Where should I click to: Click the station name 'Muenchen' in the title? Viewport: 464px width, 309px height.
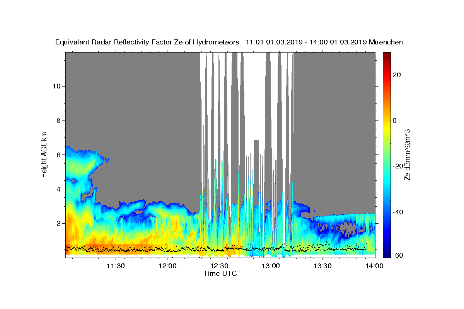386,42
